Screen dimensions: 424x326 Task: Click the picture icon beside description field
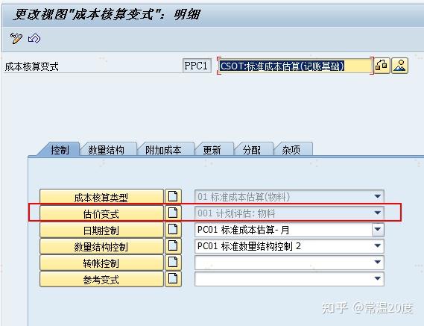coord(399,66)
